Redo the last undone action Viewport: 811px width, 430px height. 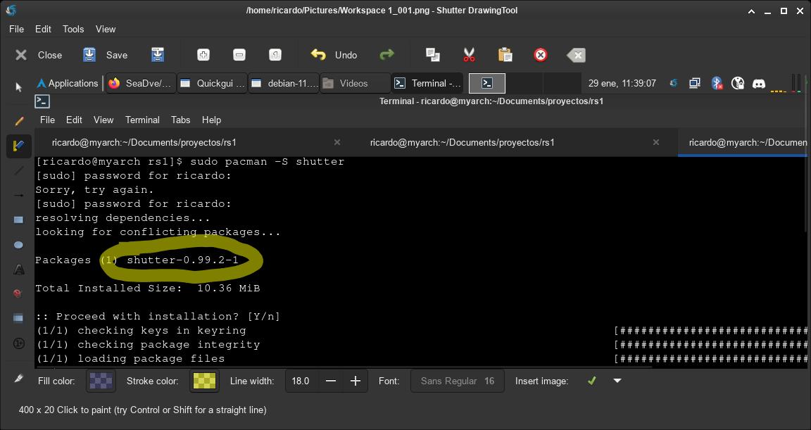click(x=386, y=55)
